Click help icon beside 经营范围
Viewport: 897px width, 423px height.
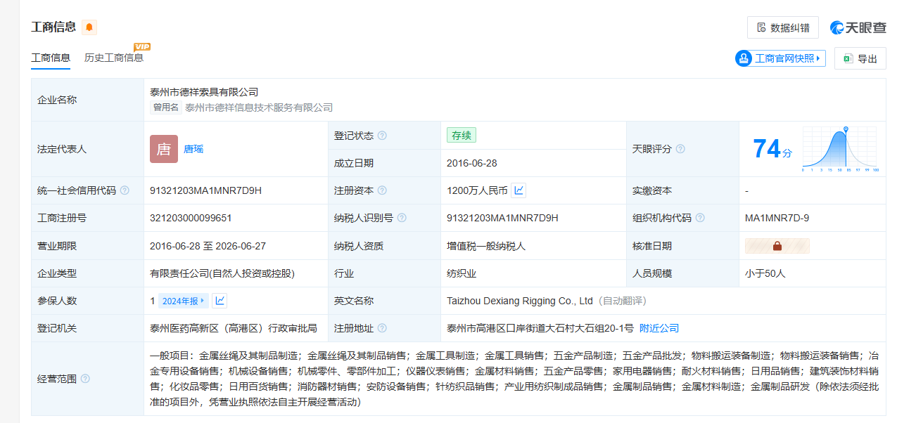(x=85, y=379)
